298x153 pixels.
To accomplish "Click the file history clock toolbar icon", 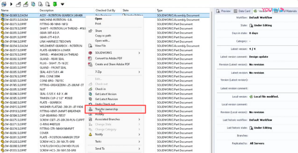I will pos(40,4).
